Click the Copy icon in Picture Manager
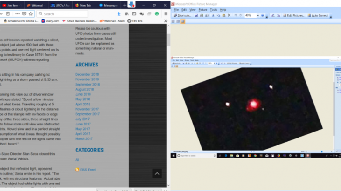The width and height of the screenshot is (341, 191). pyautogui.click(x=218, y=15)
